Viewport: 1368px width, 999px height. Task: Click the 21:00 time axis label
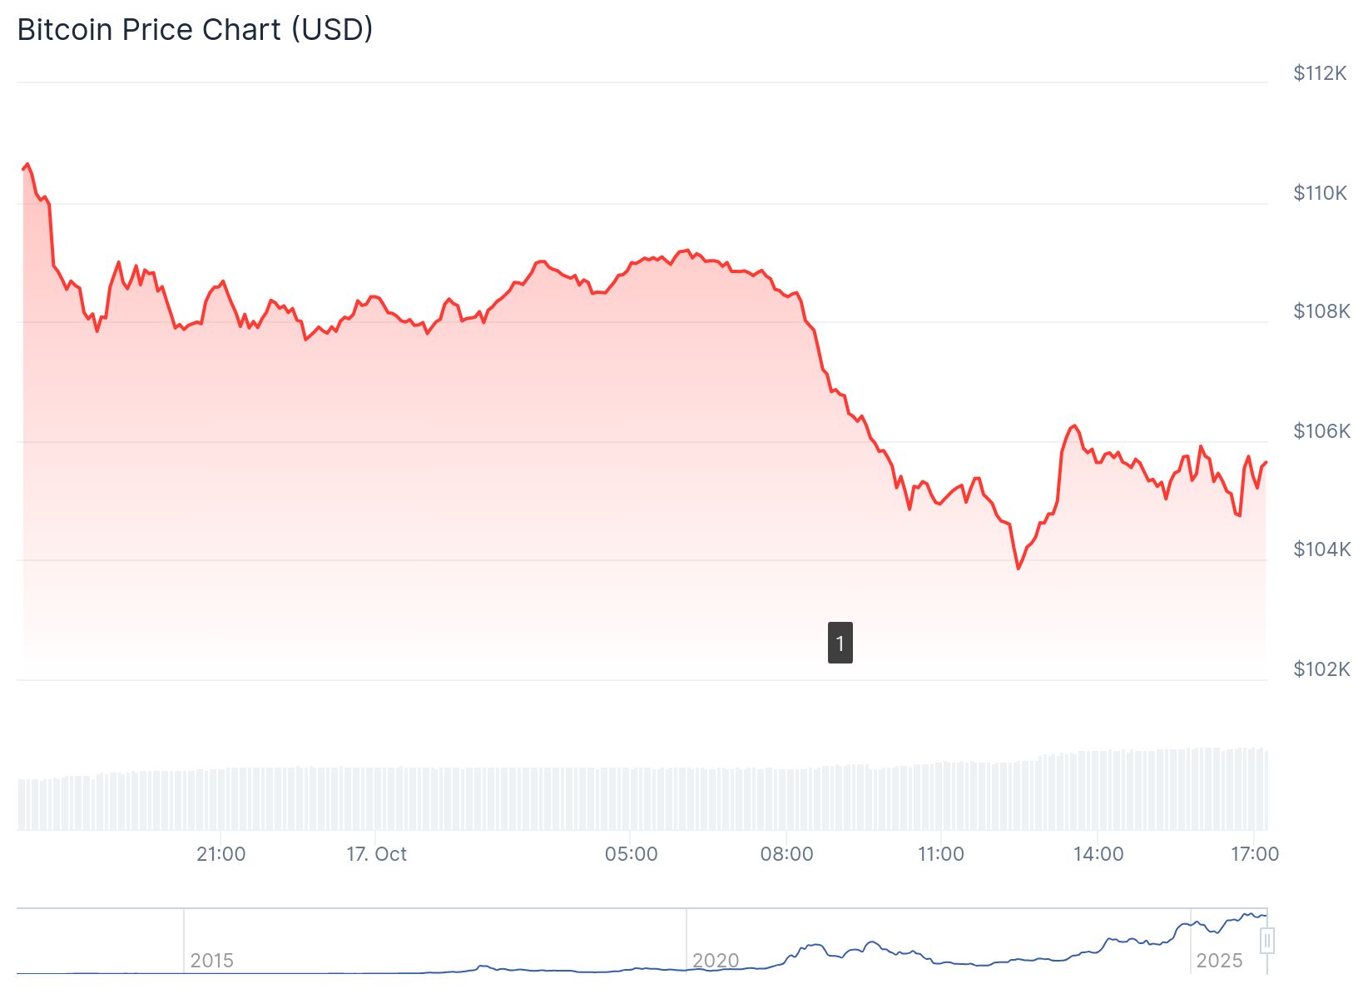[221, 854]
